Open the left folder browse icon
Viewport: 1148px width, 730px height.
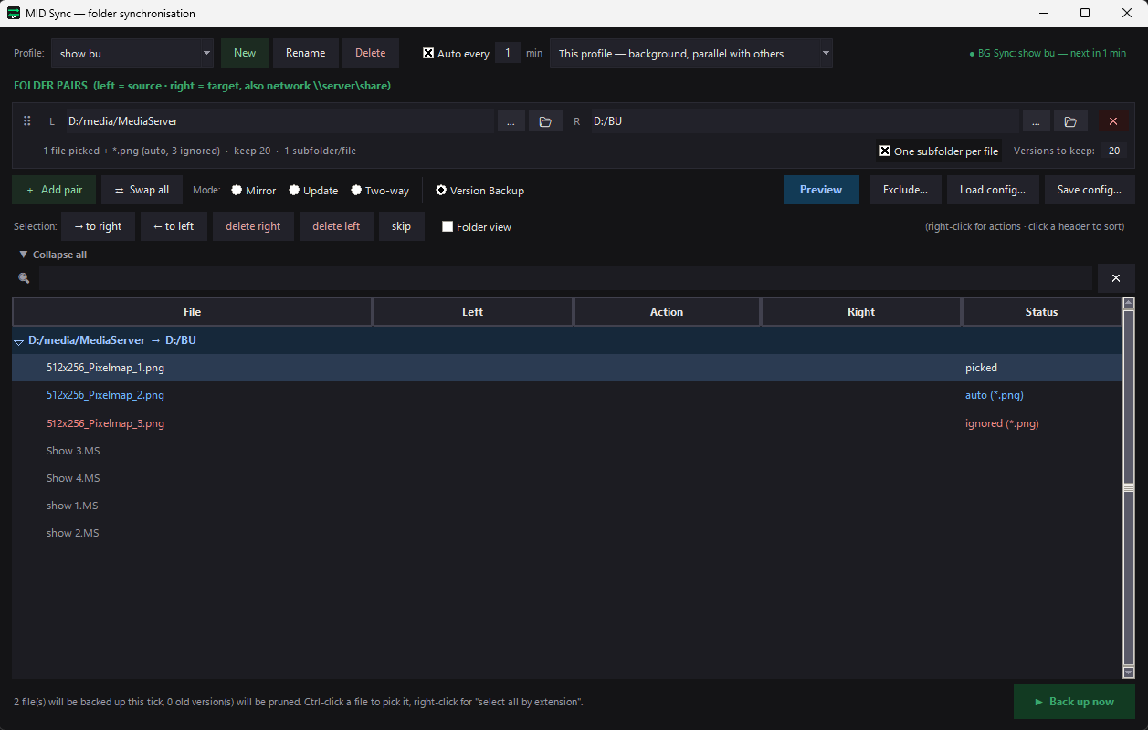click(545, 121)
